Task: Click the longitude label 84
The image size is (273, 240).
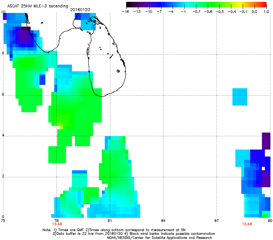Action: click(x=163, y=221)
